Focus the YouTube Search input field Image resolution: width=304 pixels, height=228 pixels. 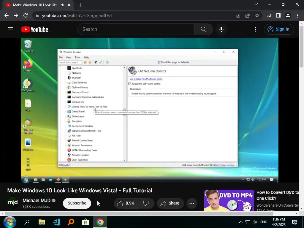[136, 29]
